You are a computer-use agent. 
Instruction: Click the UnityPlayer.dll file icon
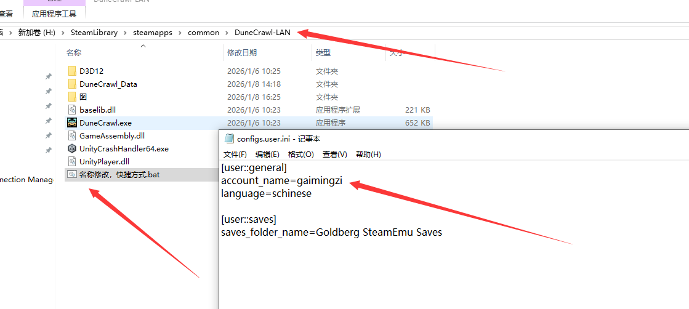click(72, 161)
